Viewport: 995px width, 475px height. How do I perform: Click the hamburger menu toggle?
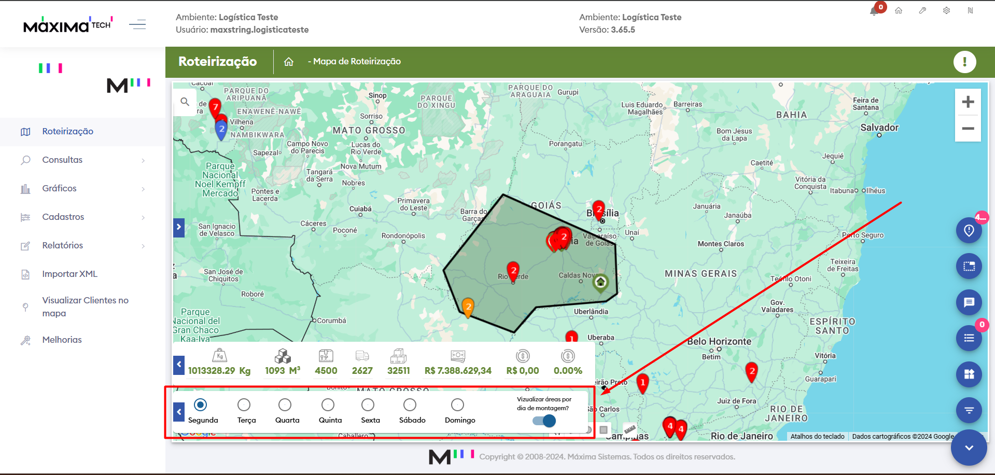click(x=137, y=24)
